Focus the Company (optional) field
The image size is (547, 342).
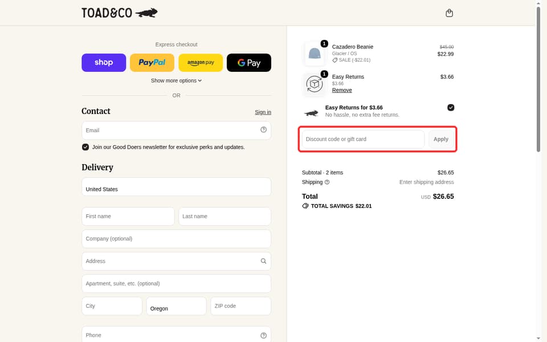[x=176, y=239]
